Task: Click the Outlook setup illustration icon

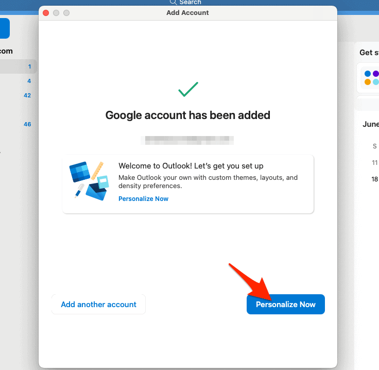Action: pos(89,181)
